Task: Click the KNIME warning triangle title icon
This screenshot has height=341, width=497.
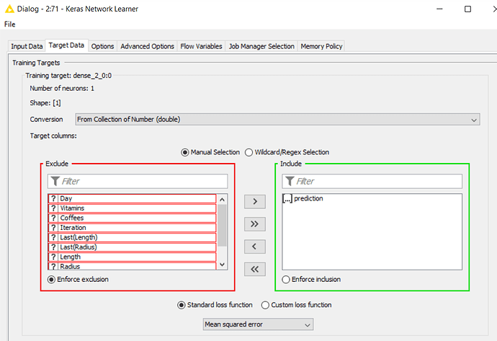Action: (9, 9)
